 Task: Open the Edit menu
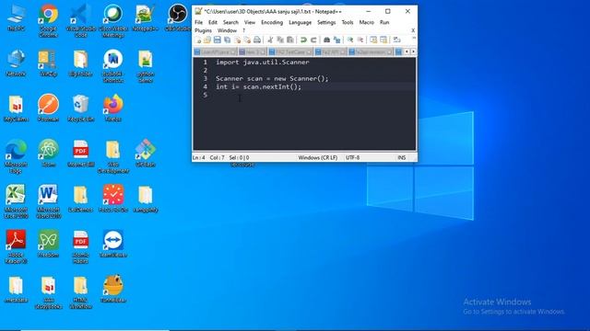click(213, 22)
